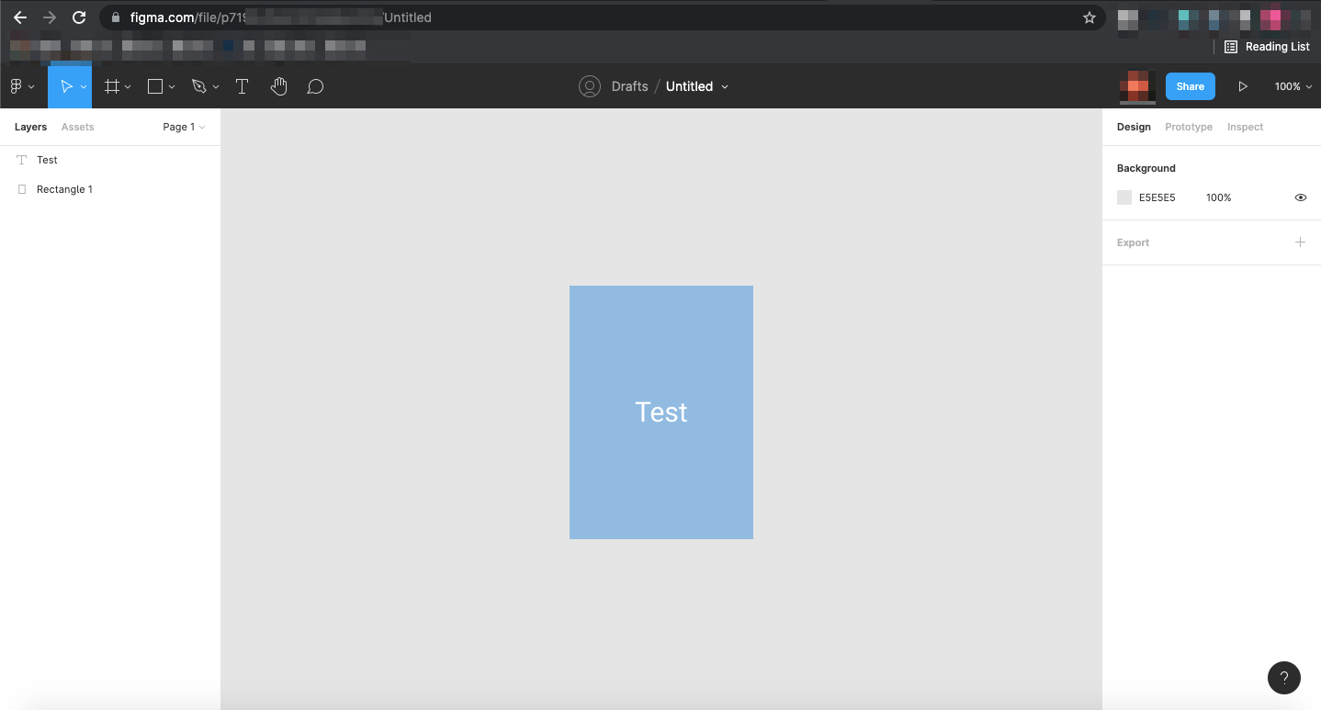Select the Add Comment tool
This screenshot has height=710, width=1321.
tap(315, 86)
